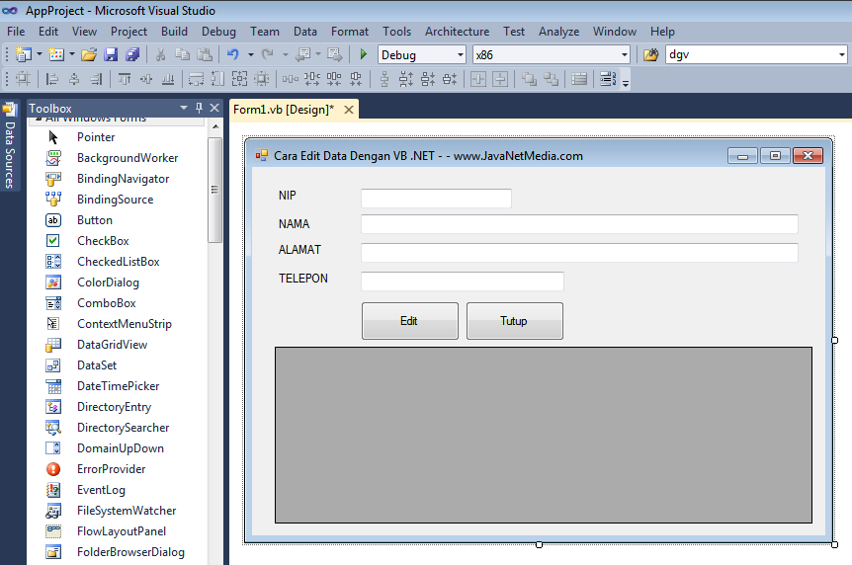Screen dimensions: 852x565
Task: Click the Add New Item icon
Action: (56, 54)
